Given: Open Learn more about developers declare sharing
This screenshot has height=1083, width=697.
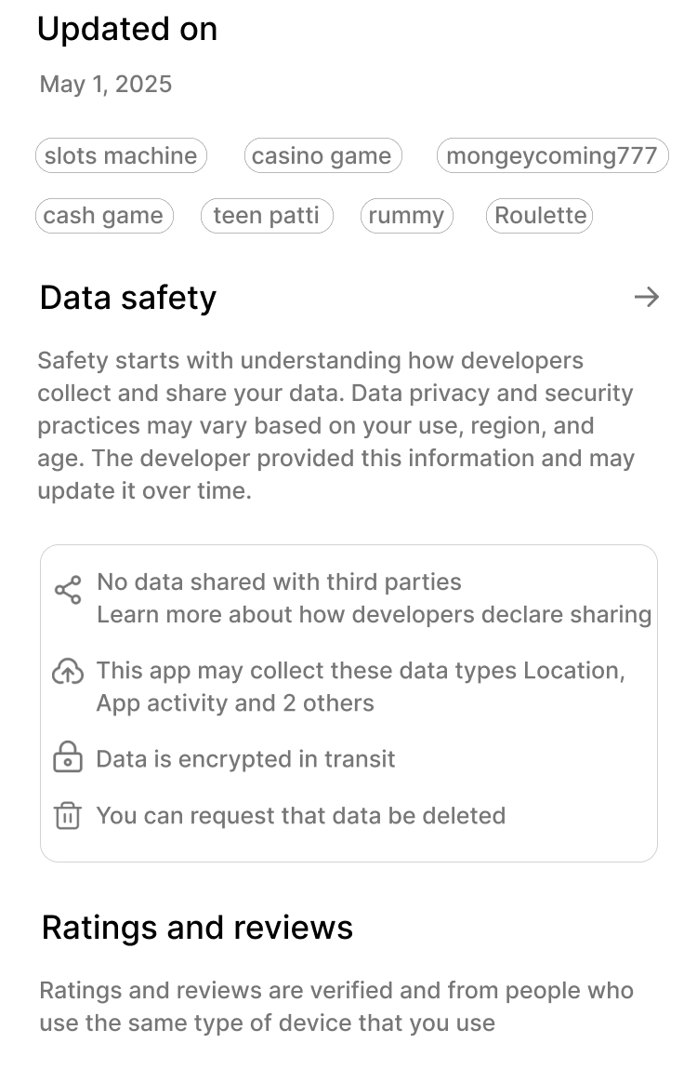Looking at the screenshot, I should 374,615.
